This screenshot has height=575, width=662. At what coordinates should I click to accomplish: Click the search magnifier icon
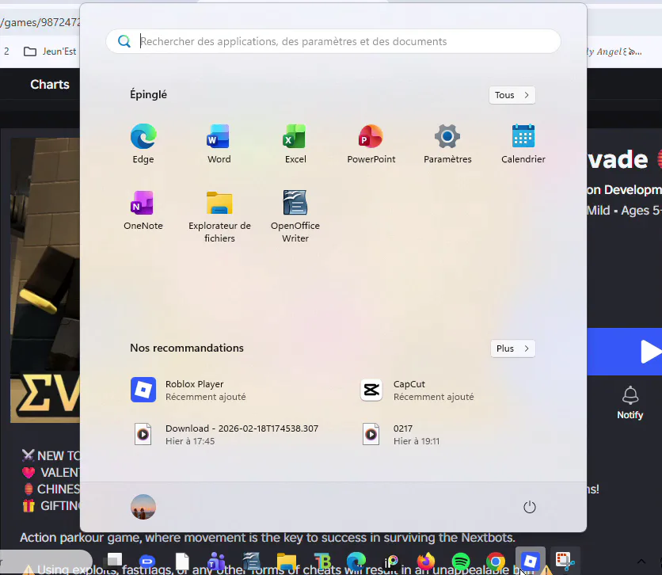tap(124, 41)
